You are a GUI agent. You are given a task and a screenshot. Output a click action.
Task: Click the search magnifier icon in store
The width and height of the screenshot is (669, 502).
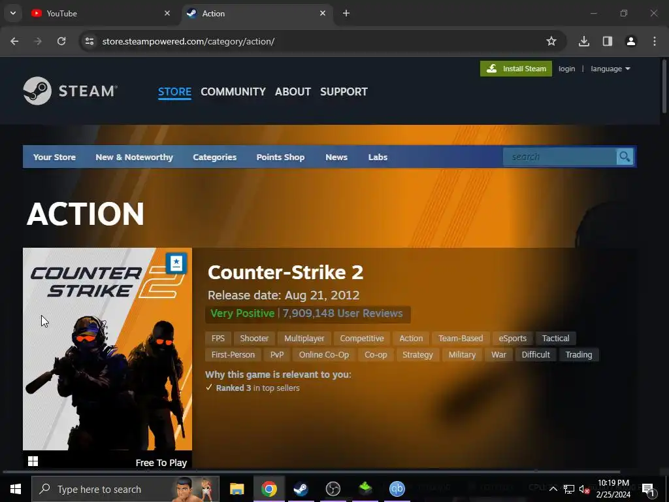click(625, 157)
